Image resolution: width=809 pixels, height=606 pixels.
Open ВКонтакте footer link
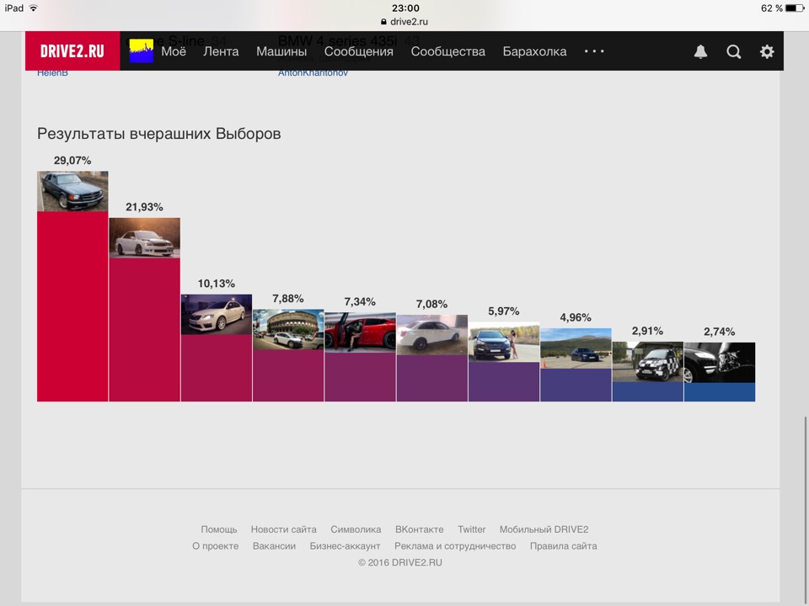[x=420, y=529]
